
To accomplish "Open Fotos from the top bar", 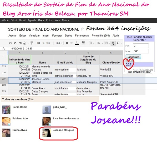I will pyautogui.click(x=49, y=20).
